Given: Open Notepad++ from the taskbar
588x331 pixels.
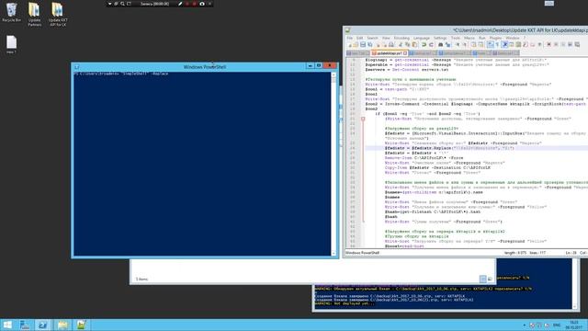Looking at the screenshot, I should [x=81, y=325].
